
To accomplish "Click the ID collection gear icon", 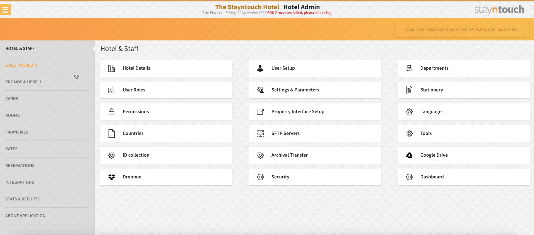I will (x=112, y=155).
